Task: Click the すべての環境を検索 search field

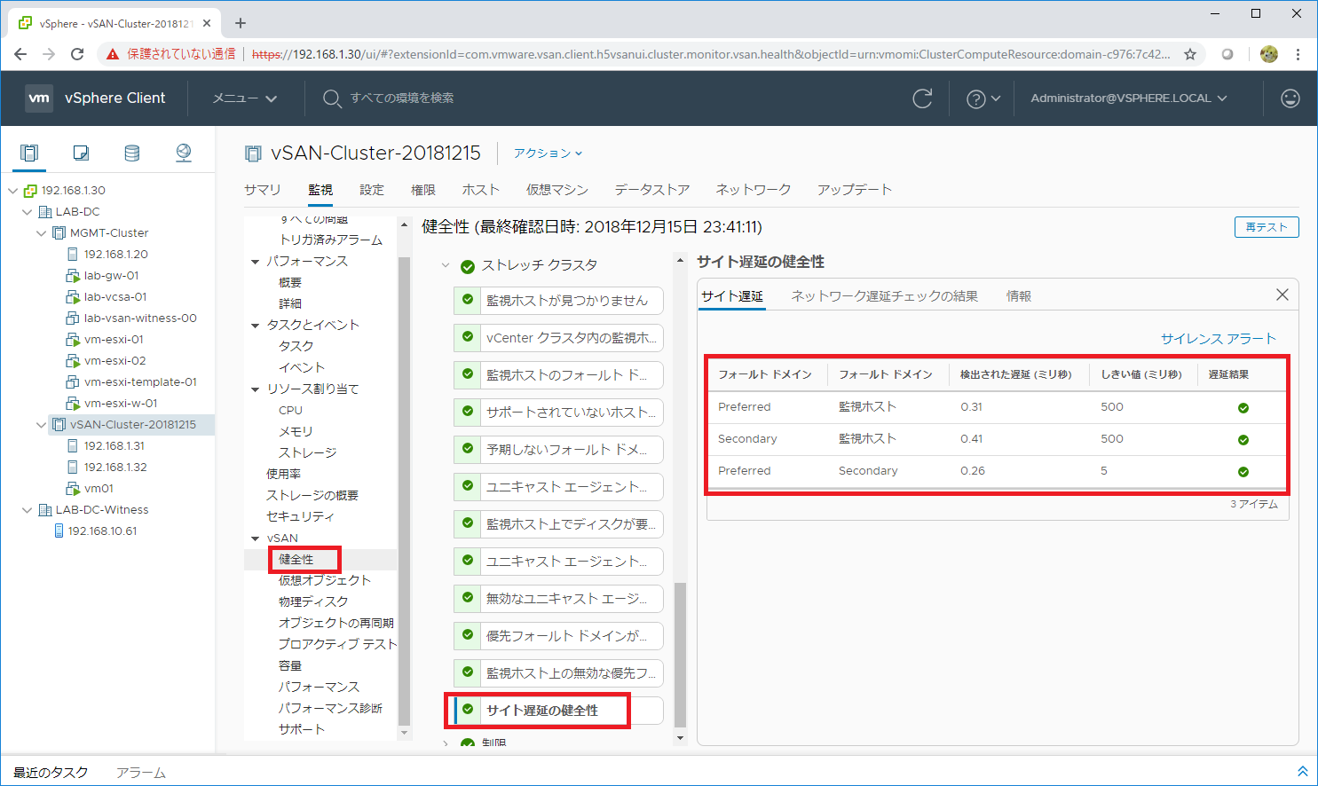Action: pos(402,98)
